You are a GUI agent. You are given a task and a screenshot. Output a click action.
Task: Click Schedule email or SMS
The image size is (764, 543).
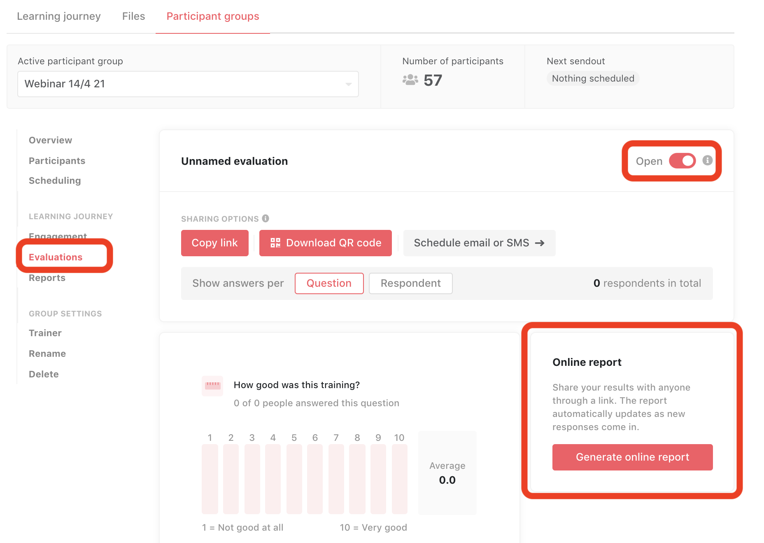pos(480,243)
